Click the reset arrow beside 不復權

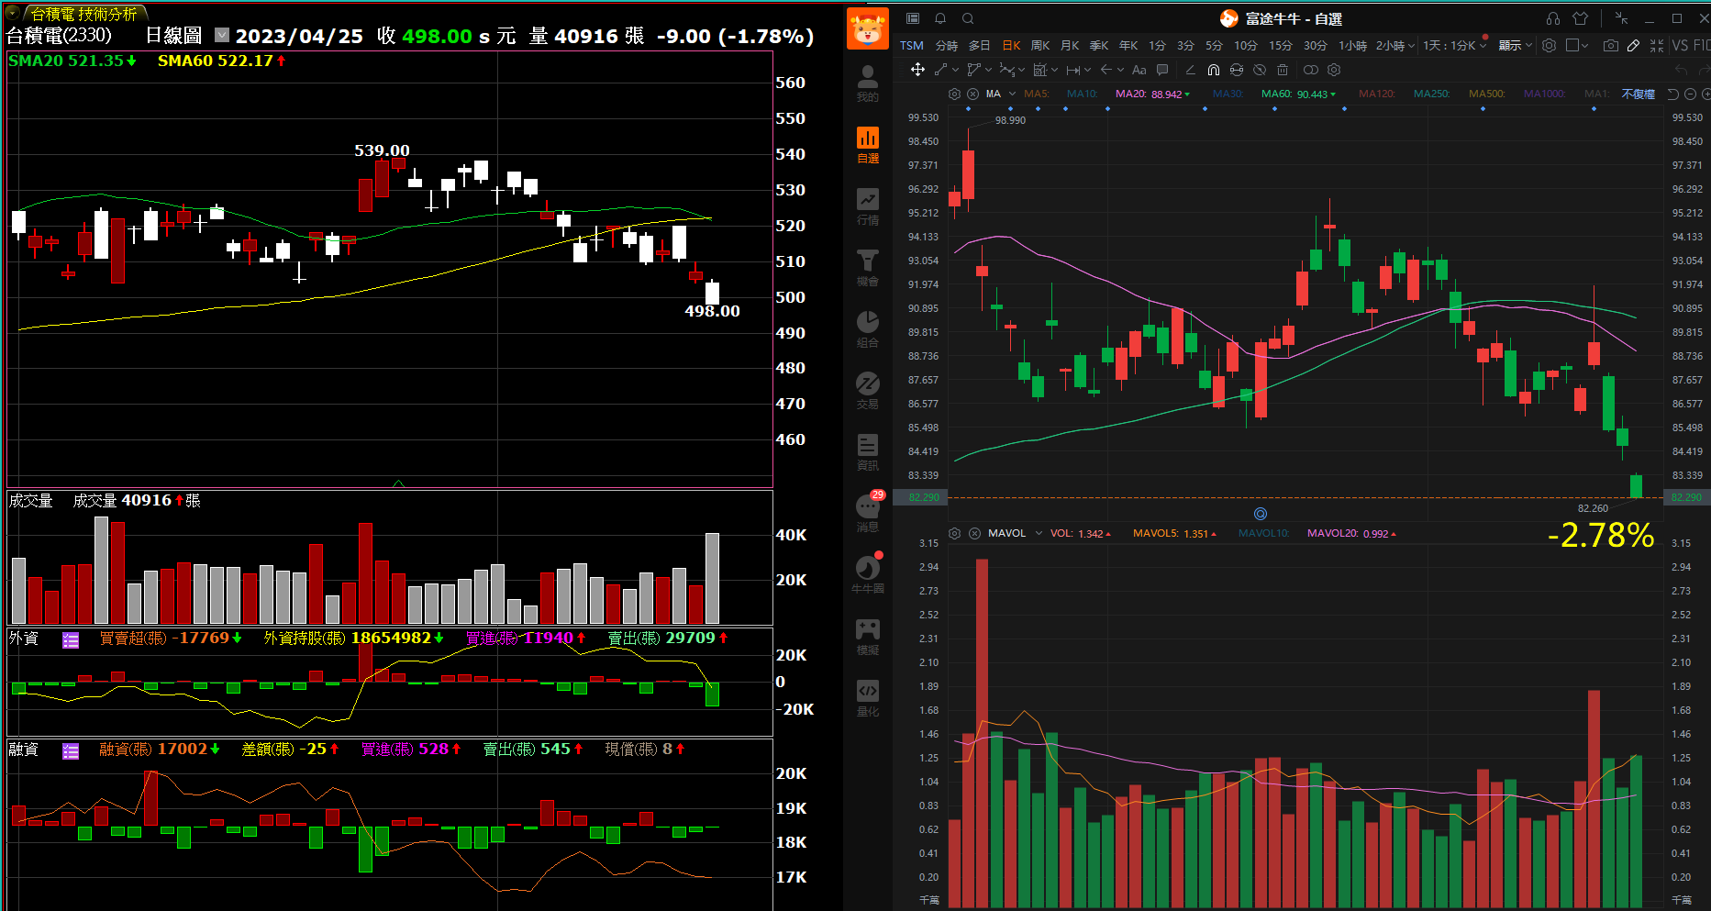[1672, 94]
